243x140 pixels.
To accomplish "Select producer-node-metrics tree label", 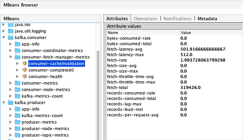I will tap(45, 129).
